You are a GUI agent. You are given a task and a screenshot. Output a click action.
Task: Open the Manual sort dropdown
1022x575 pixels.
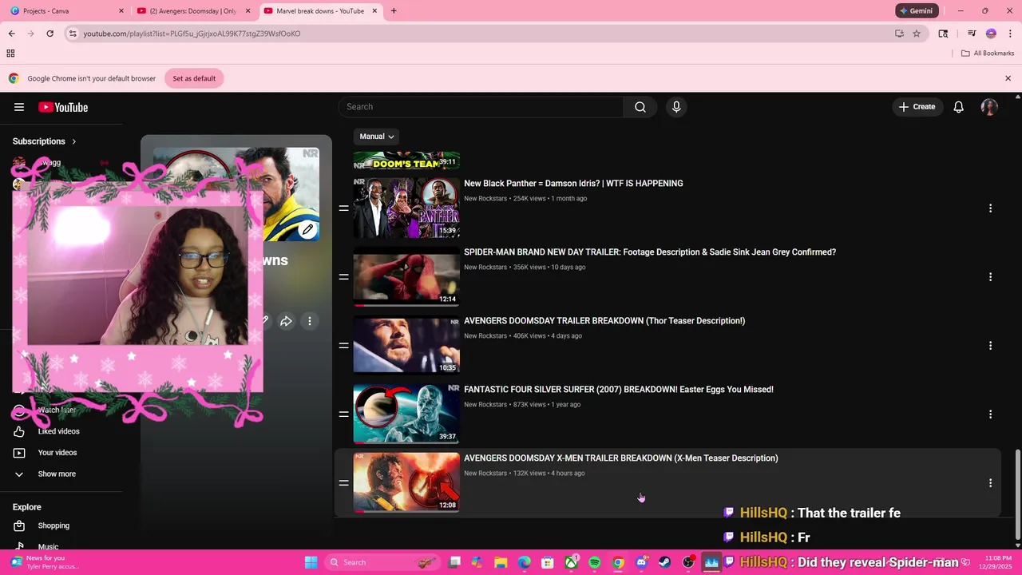click(x=377, y=137)
